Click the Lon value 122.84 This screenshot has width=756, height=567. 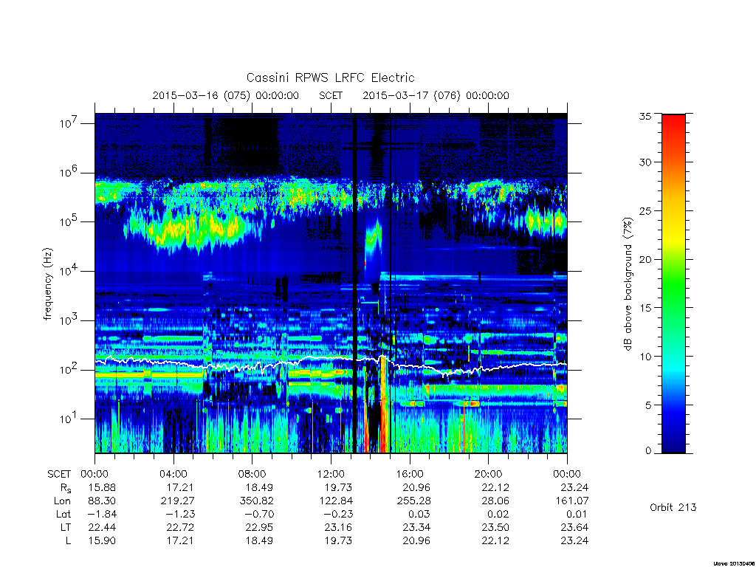tap(336, 501)
